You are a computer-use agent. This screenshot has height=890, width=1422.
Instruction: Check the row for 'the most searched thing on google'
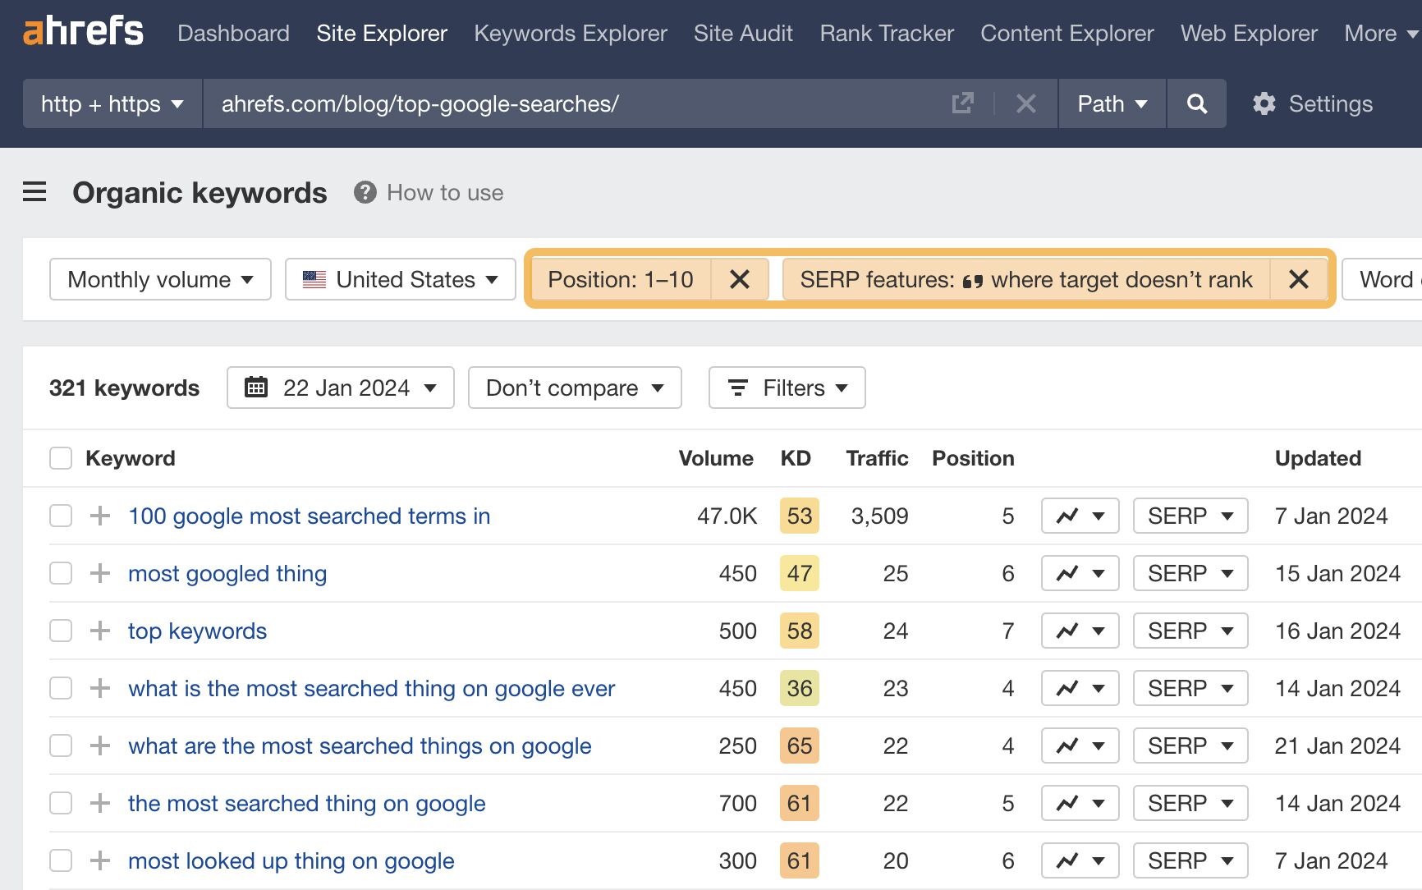(x=60, y=803)
